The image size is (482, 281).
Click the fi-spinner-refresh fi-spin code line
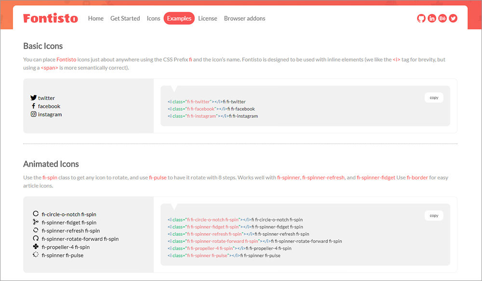pos(239,234)
